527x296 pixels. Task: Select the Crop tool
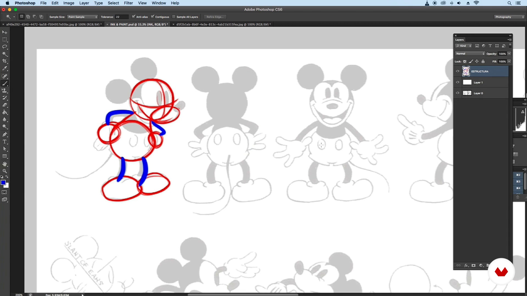tap(5, 61)
